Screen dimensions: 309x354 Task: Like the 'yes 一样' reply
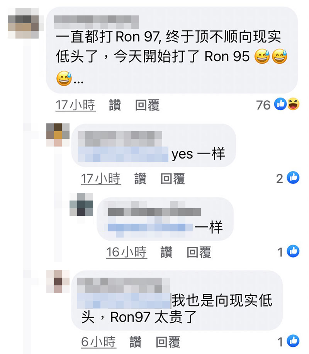point(140,179)
